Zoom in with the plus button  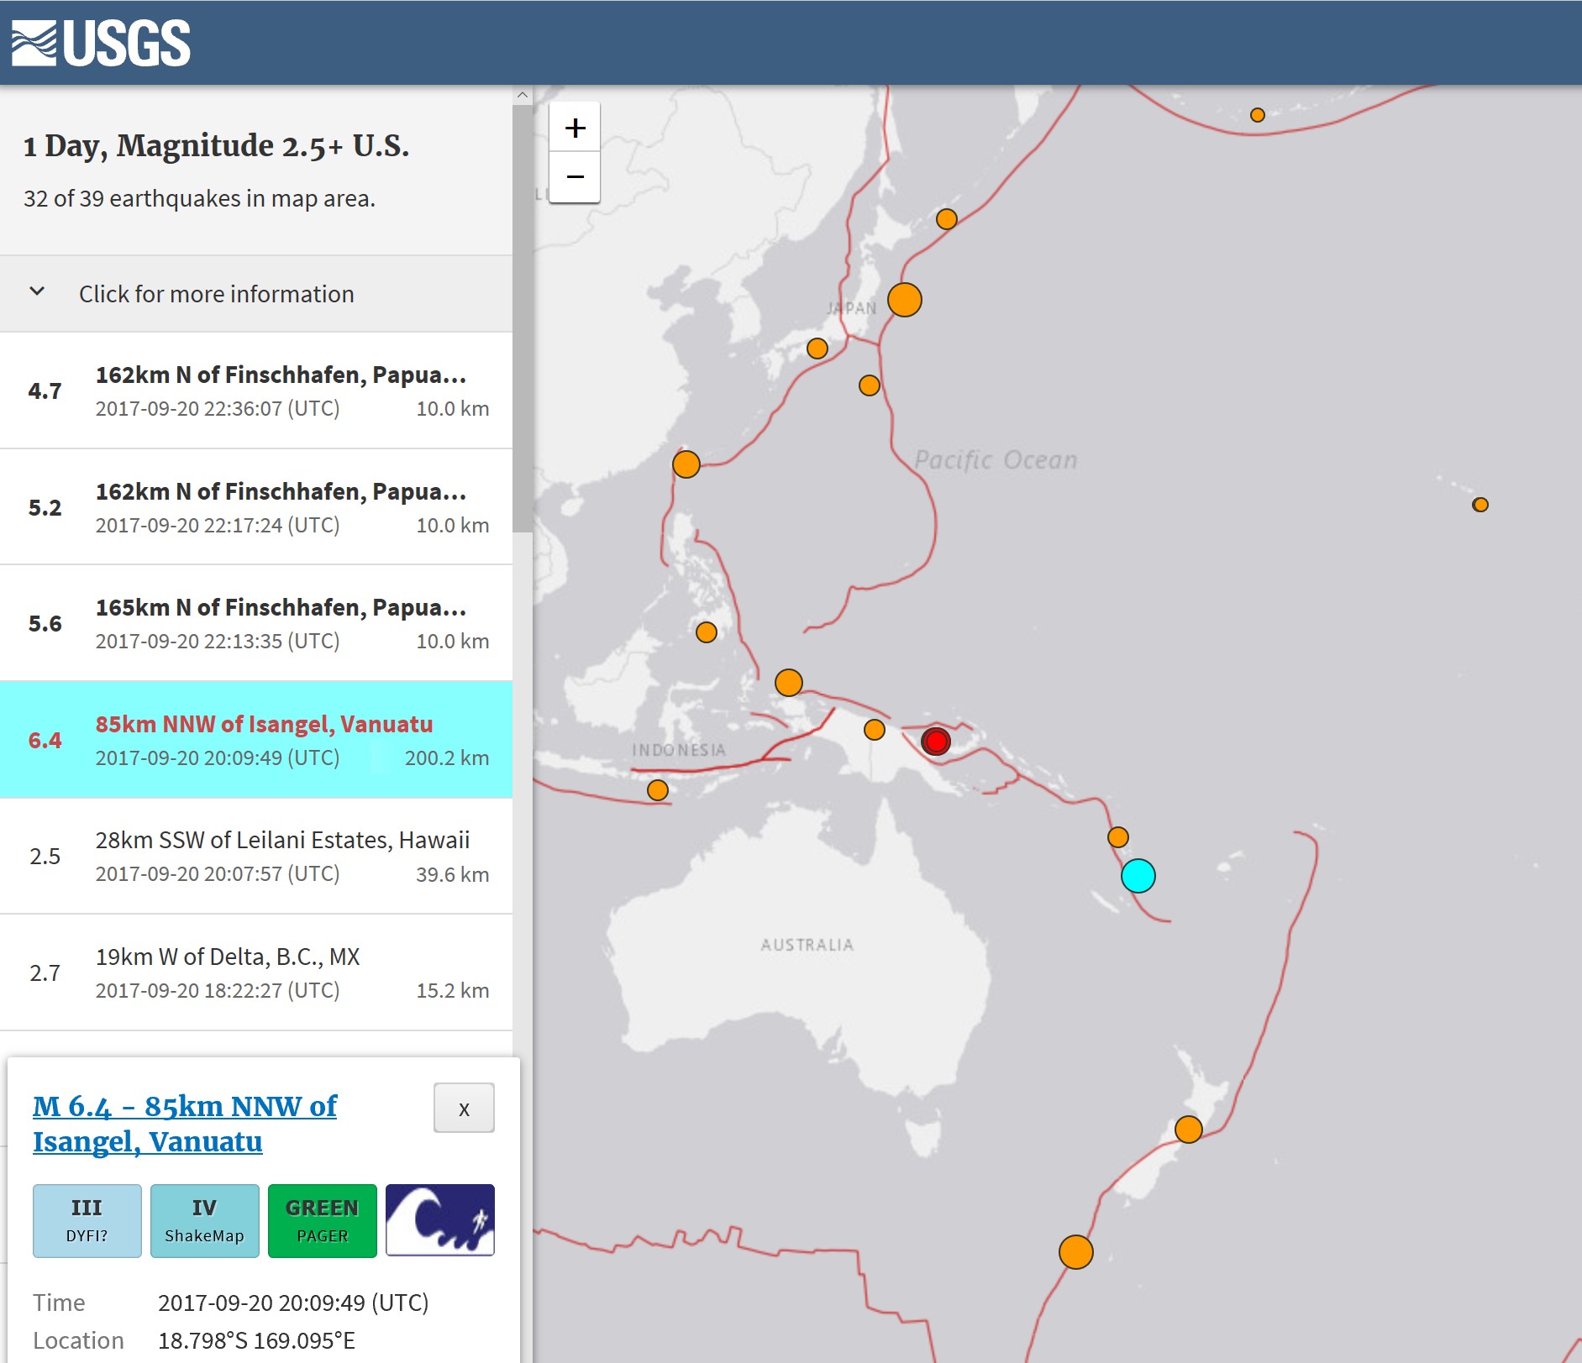point(575,128)
